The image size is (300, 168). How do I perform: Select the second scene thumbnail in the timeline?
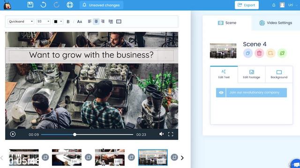coord(67,157)
